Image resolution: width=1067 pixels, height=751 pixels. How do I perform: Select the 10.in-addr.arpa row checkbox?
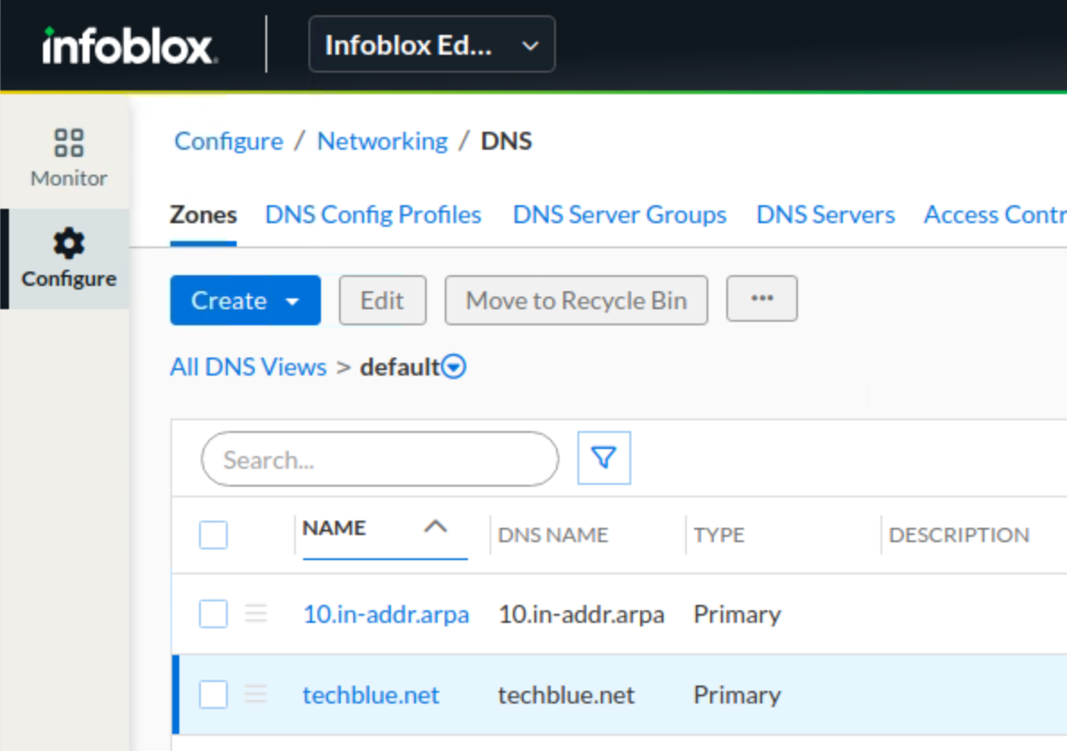pyautogui.click(x=213, y=614)
